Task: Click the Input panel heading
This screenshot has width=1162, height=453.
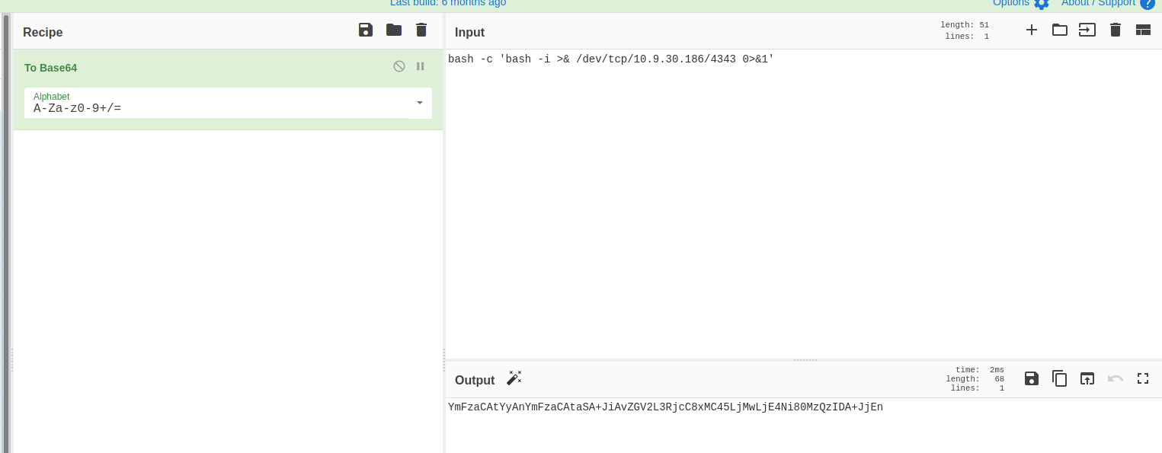Action: click(x=469, y=32)
